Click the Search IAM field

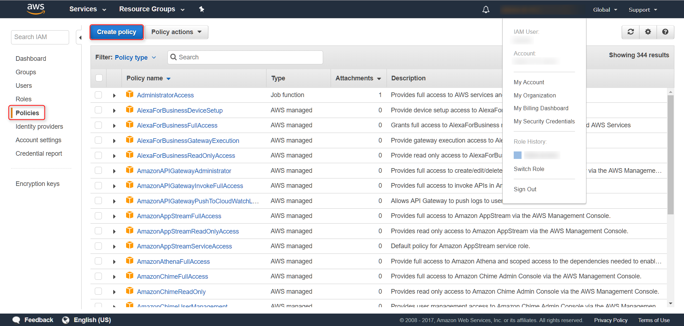coord(40,37)
